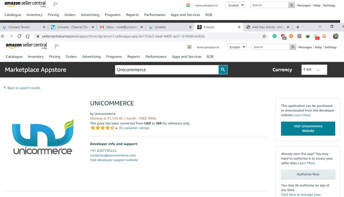Open the Grammarly extension icon
344x197 pixels.
pos(275,36)
